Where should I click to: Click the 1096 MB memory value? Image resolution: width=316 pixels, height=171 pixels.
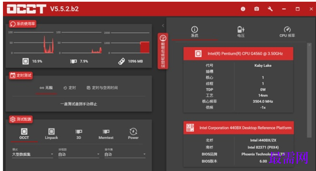(135, 61)
